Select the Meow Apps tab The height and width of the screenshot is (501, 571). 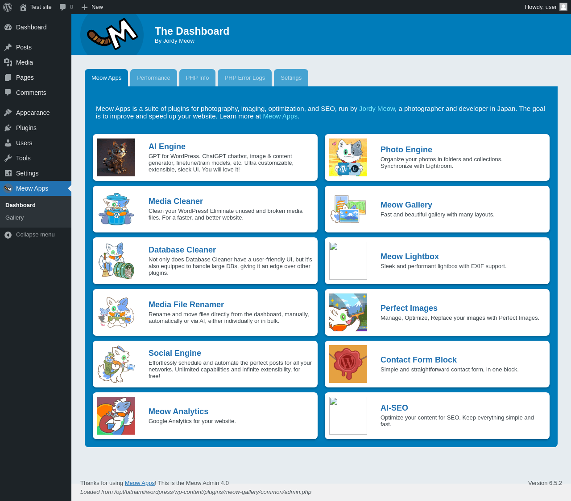pyautogui.click(x=106, y=77)
